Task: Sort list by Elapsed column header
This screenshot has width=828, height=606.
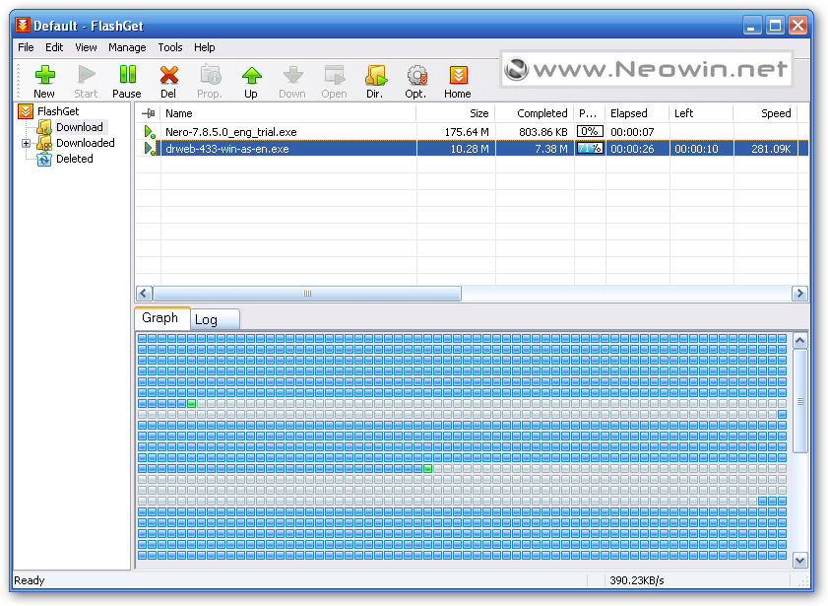Action: pyautogui.click(x=638, y=113)
